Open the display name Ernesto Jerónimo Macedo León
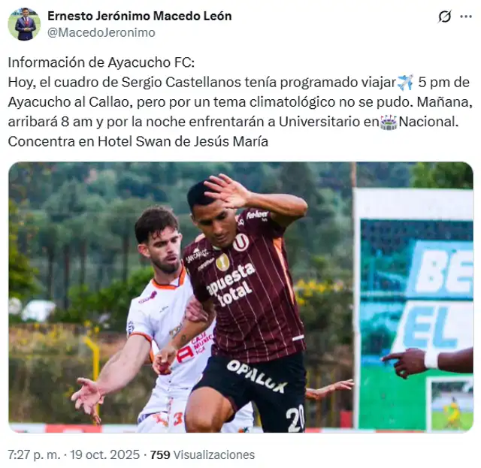 (x=140, y=16)
